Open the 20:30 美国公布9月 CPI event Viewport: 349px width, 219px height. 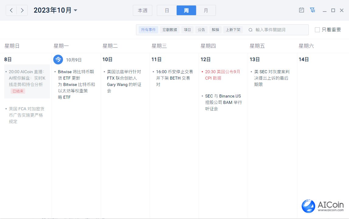222,75
